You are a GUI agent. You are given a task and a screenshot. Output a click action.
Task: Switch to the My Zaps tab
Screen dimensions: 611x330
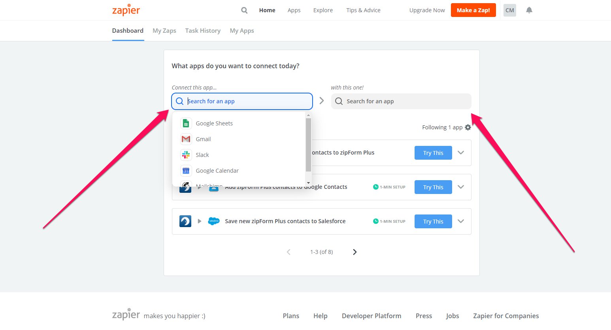(x=164, y=31)
